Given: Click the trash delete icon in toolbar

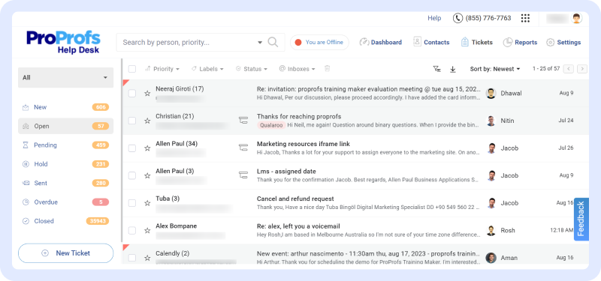Looking at the screenshot, I should point(327,69).
